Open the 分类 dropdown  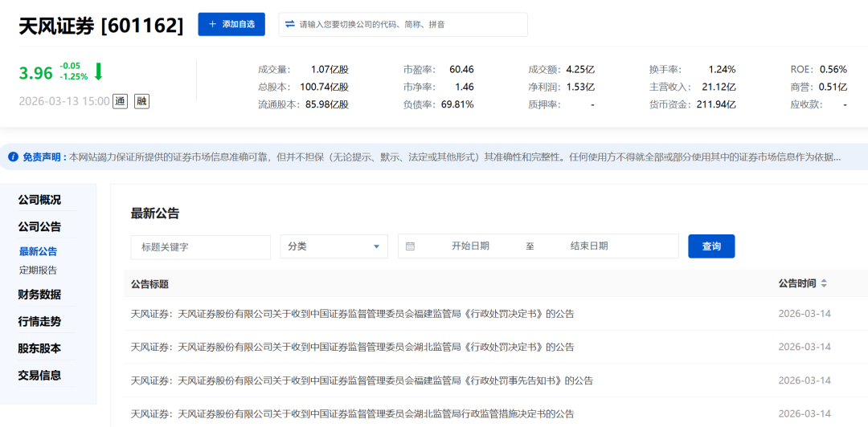pyautogui.click(x=334, y=246)
